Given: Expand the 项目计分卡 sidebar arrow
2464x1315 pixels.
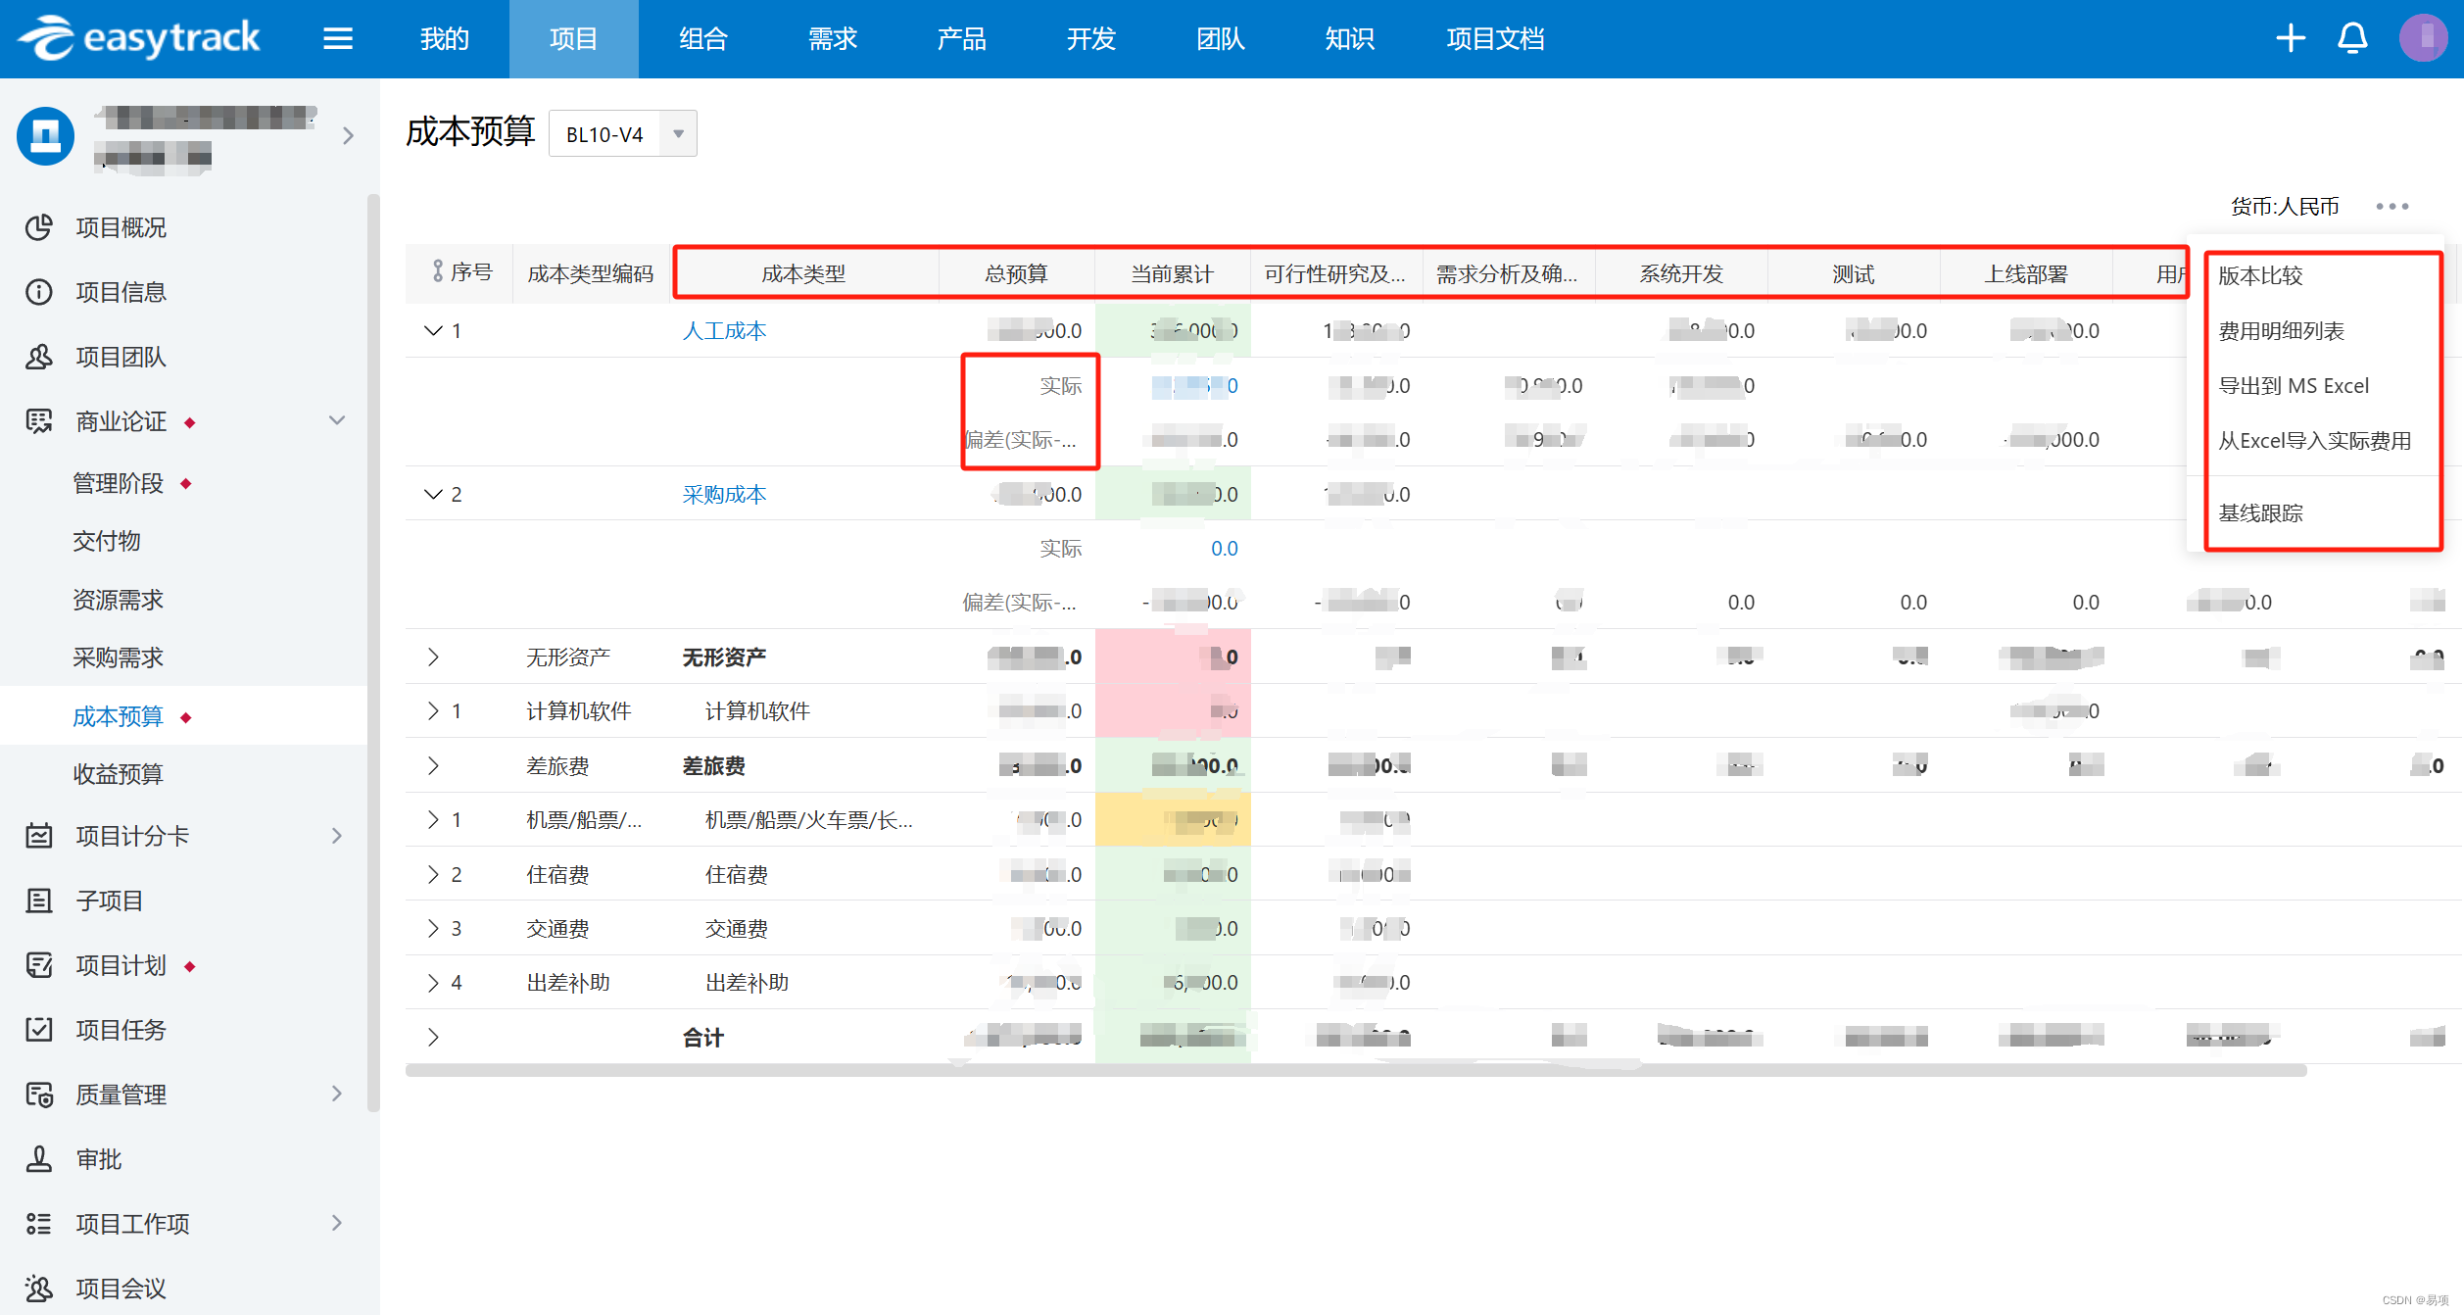Looking at the screenshot, I should click(337, 836).
